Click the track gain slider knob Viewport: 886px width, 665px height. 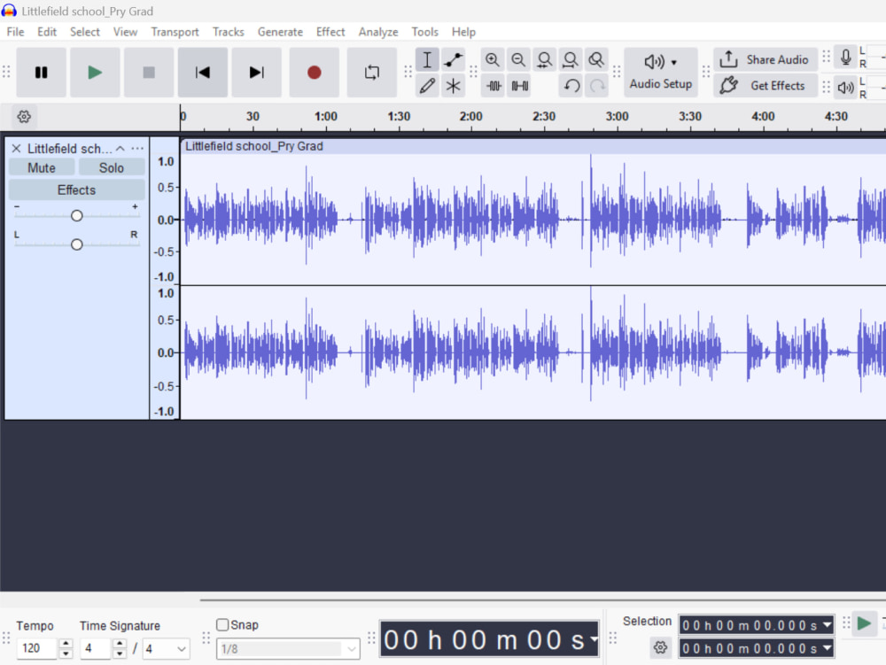76,216
